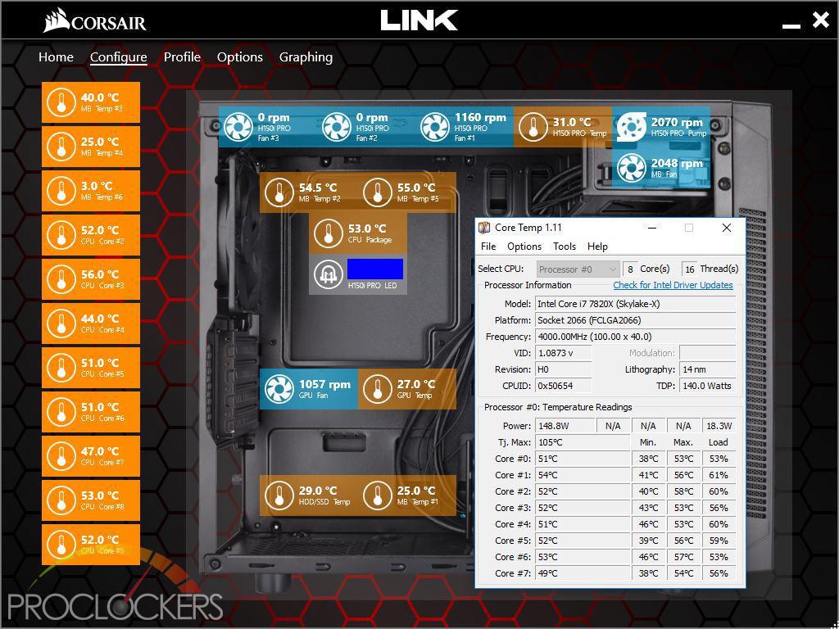Open the Tools menu in Core Temp
The width and height of the screenshot is (839, 629).
coord(565,247)
